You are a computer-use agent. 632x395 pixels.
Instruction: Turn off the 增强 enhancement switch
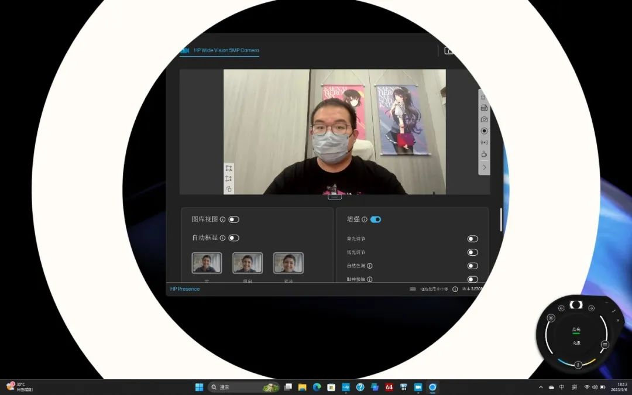376,219
